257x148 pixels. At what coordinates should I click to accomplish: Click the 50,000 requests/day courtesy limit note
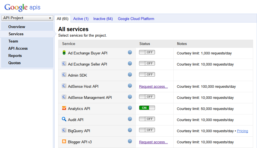[x=205, y=109]
